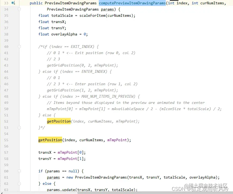Click ENTER_INDEX in the commented code
This screenshot has height=194, width=233.
[93, 72]
